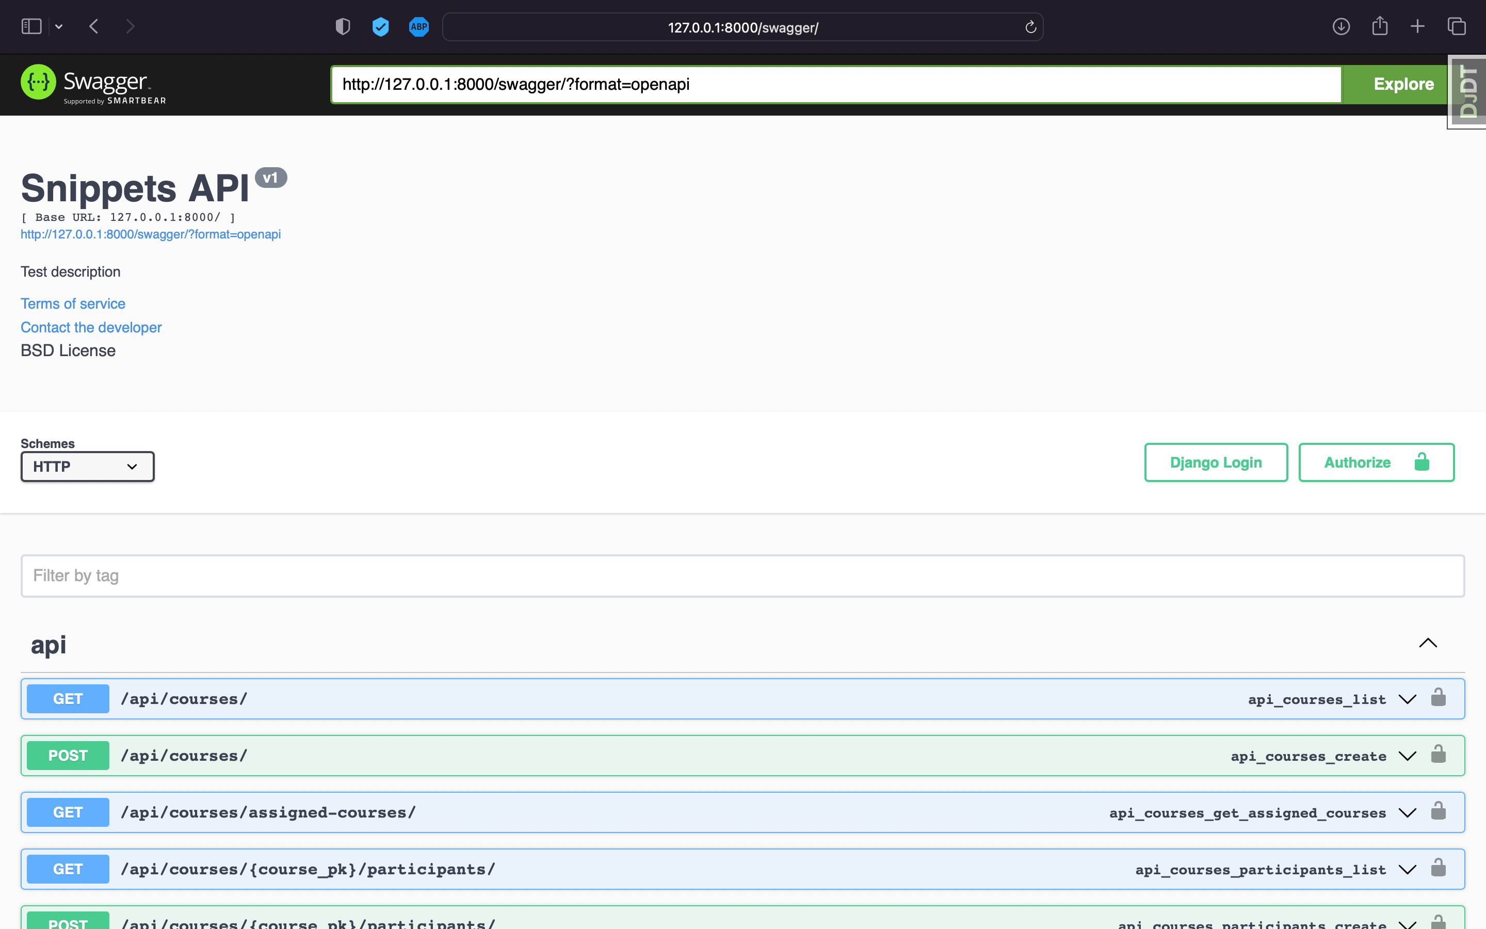
Task: Click the Django Login button
Action: [1216, 462]
